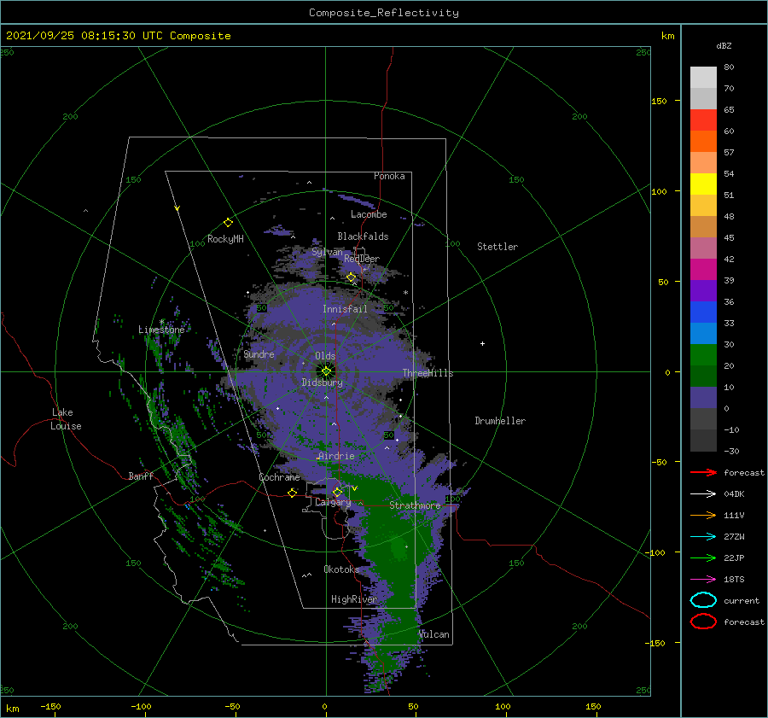Click the Lacombe city label
The height and width of the screenshot is (718, 768).
click(x=369, y=214)
